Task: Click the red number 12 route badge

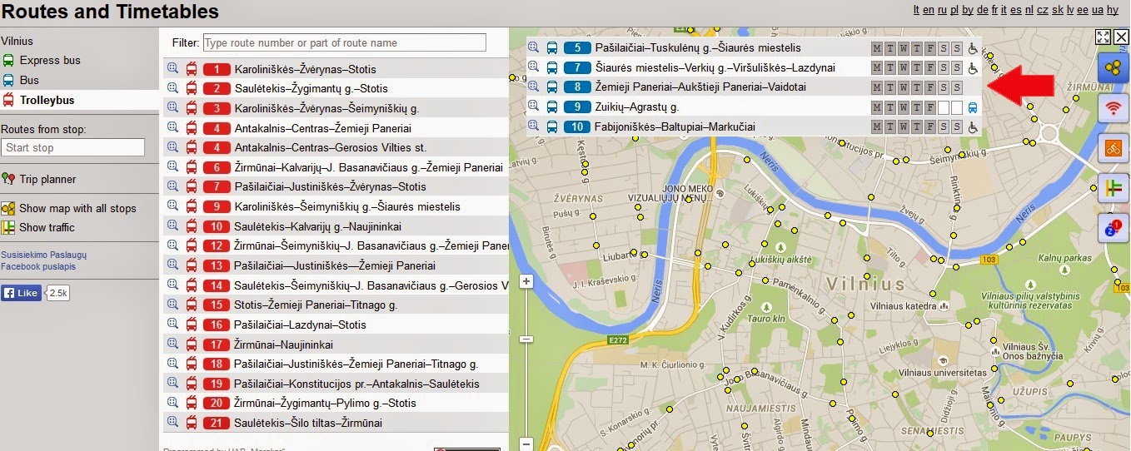Action: pyautogui.click(x=216, y=245)
